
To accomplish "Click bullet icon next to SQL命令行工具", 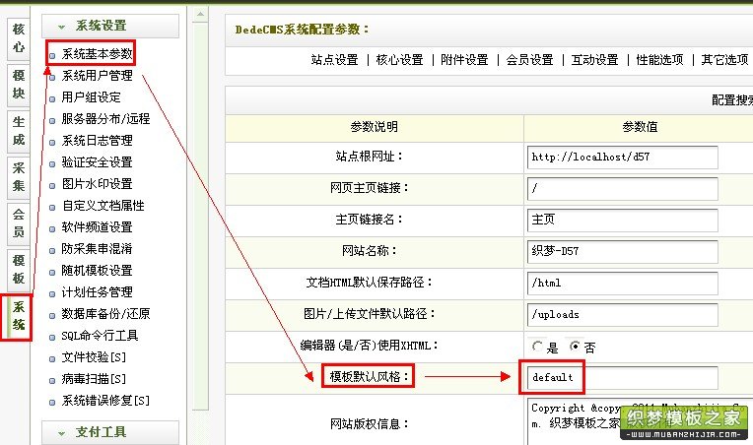I will pos(52,337).
